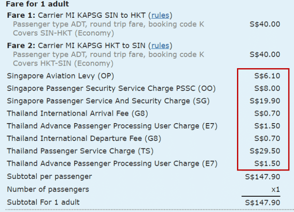The height and width of the screenshot is (212, 294).
Task: Select the Fare 1 S$40.00 price
Action: click(x=265, y=24)
